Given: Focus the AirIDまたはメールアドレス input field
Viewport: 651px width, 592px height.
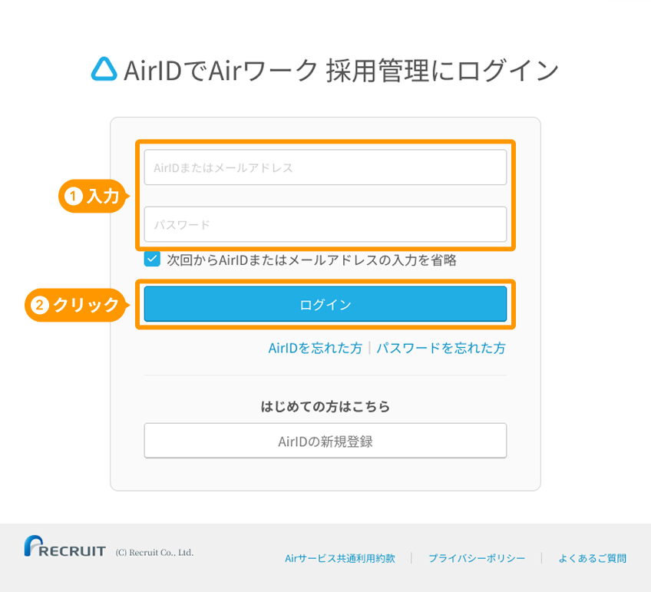Looking at the screenshot, I should pyautogui.click(x=325, y=167).
